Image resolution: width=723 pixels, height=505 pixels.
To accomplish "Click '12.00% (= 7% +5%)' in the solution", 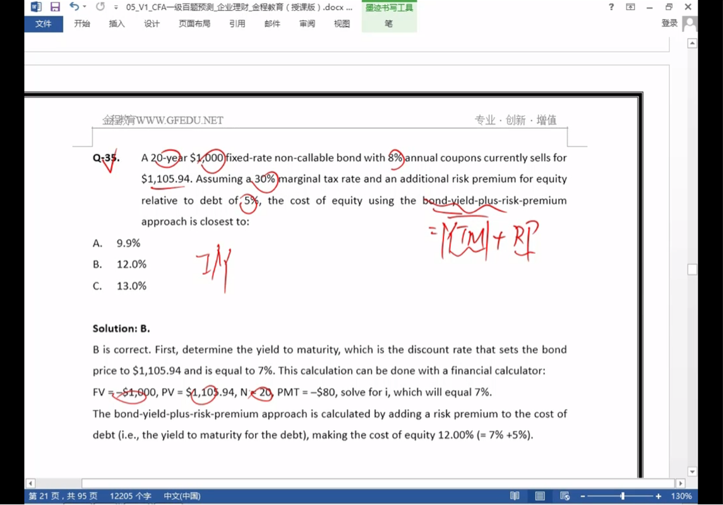I will [x=486, y=435].
